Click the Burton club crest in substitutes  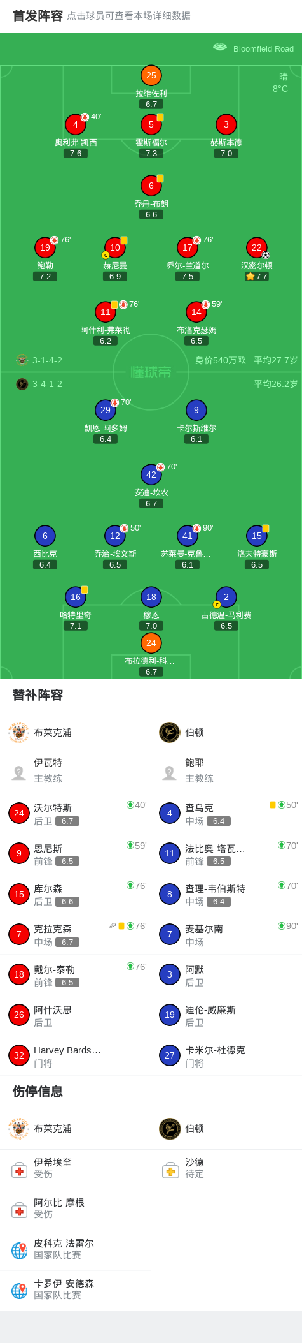[170, 732]
